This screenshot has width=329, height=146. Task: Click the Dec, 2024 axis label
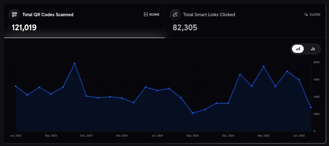(228, 136)
